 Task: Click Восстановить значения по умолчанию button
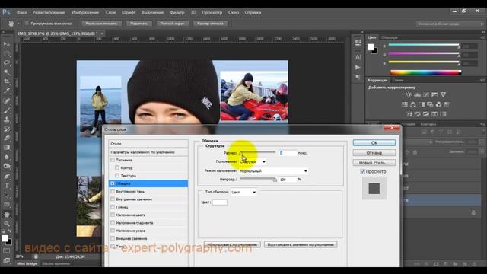(x=301, y=244)
